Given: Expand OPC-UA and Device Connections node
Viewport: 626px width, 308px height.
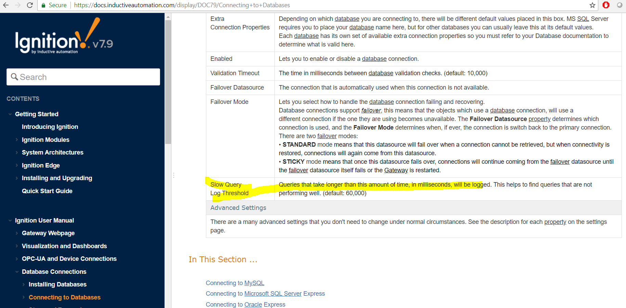Looking at the screenshot, I should click(x=17, y=259).
